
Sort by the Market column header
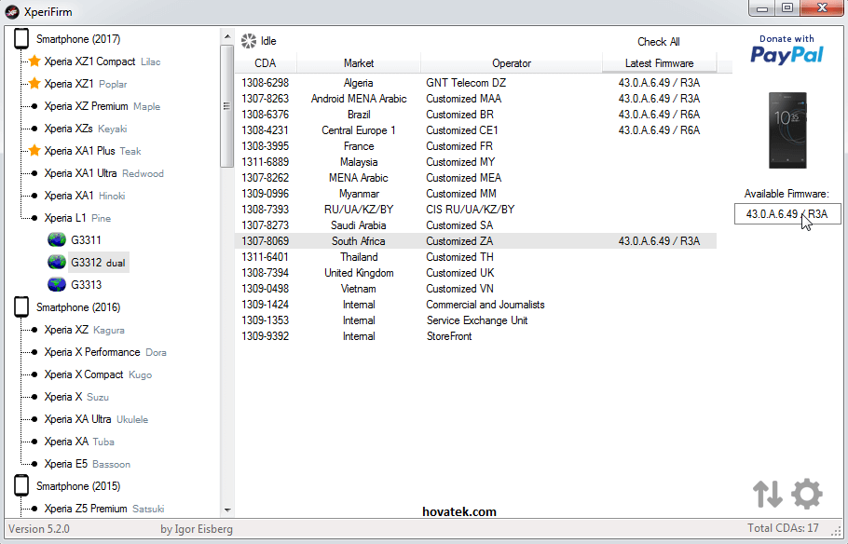coord(359,63)
